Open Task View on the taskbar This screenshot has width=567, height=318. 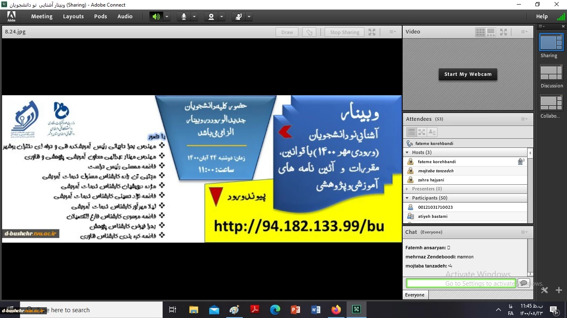tap(173, 310)
